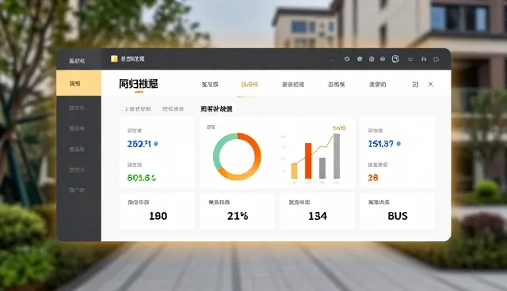Close the panel with the X beside the tabs
The width and height of the screenshot is (507, 291).
pos(430,84)
